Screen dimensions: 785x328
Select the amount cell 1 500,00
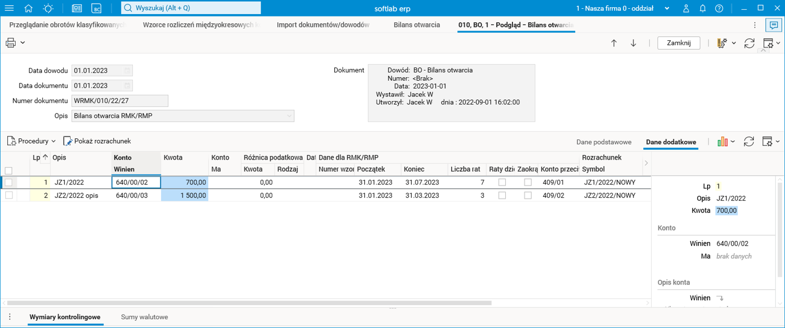[x=184, y=195]
